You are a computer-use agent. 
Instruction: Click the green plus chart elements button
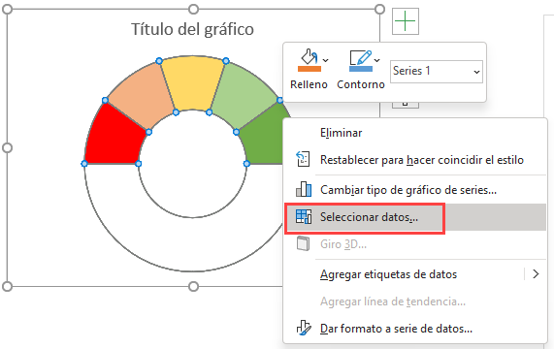[x=406, y=21]
